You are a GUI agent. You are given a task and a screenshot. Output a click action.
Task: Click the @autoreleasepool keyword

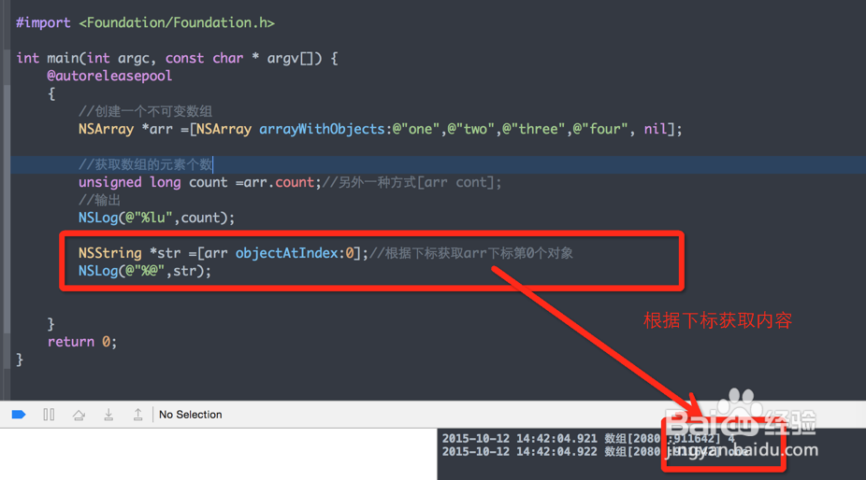tap(109, 76)
